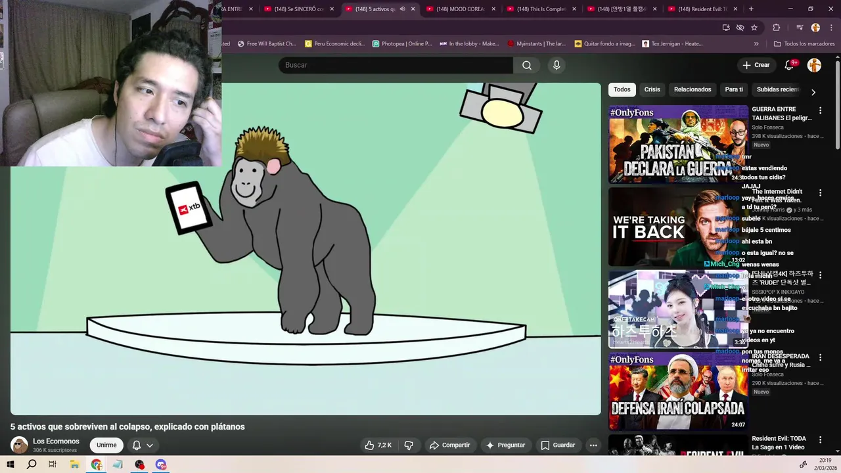Open options for GUERRA ENTRE TALIBANES video
The width and height of the screenshot is (841, 473).
pyautogui.click(x=820, y=110)
